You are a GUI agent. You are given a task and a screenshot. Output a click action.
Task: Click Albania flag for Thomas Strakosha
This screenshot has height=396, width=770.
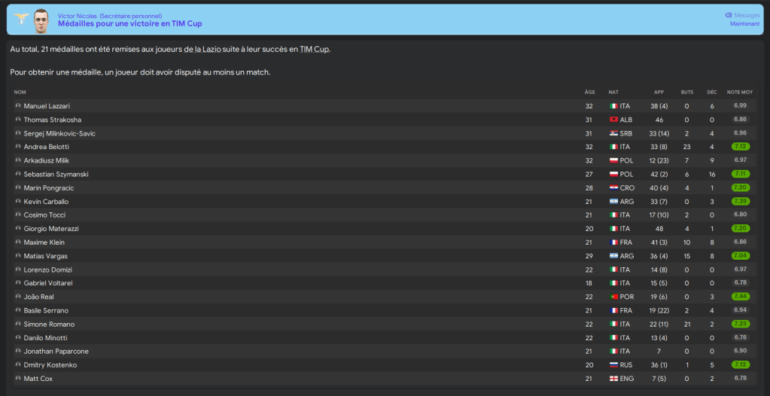pos(613,120)
